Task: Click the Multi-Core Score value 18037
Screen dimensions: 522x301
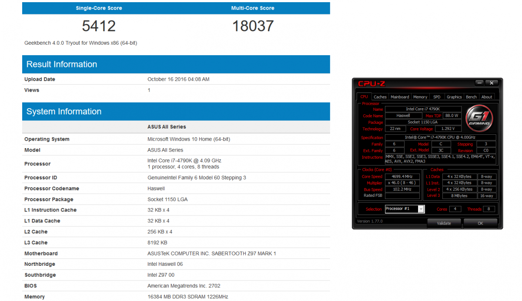Action: tap(253, 26)
